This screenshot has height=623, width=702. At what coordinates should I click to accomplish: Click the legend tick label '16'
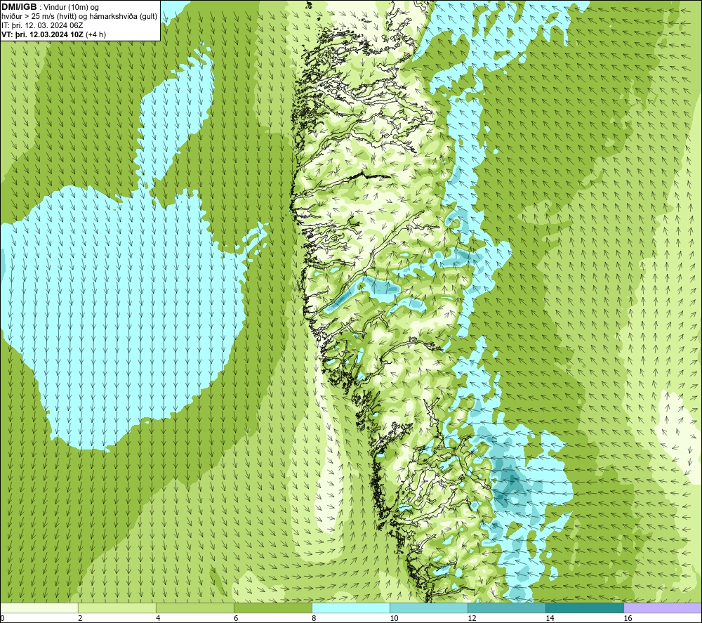click(628, 618)
